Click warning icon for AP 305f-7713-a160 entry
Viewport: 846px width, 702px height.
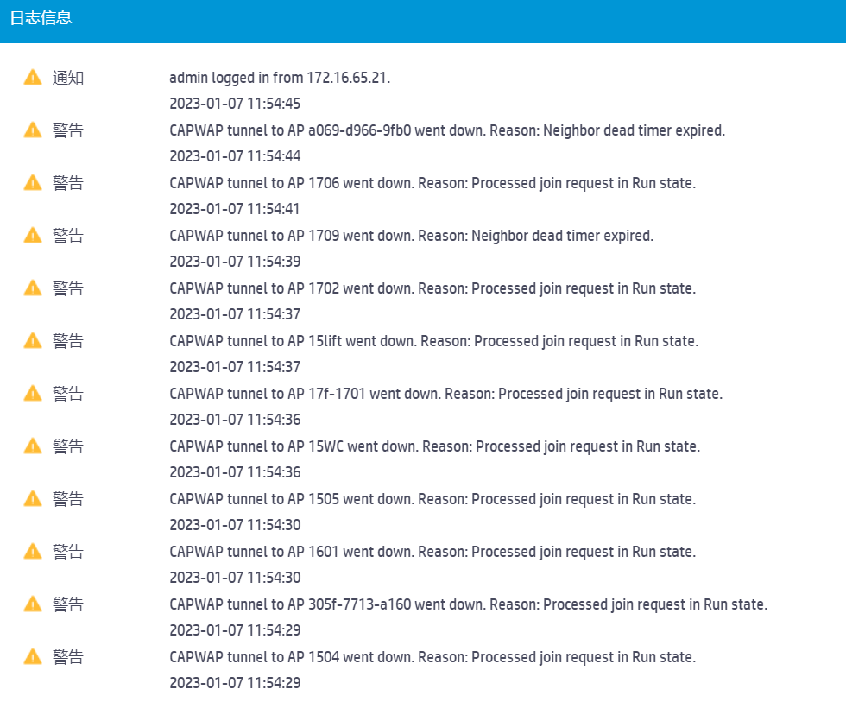pyautogui.click(x=33, y=604)
